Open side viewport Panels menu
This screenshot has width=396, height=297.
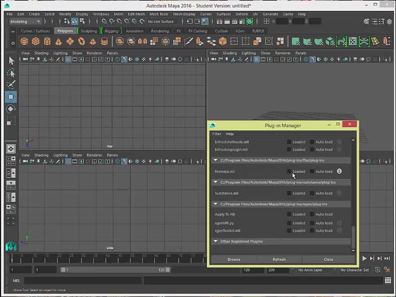pos(112,155)
